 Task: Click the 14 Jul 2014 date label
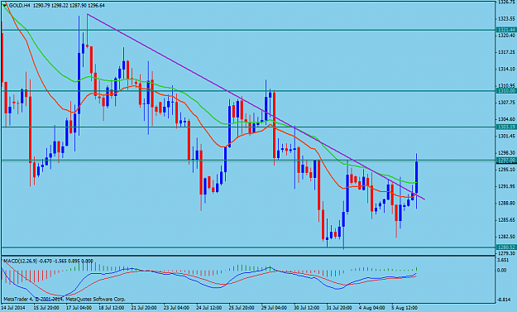(13, 308)
